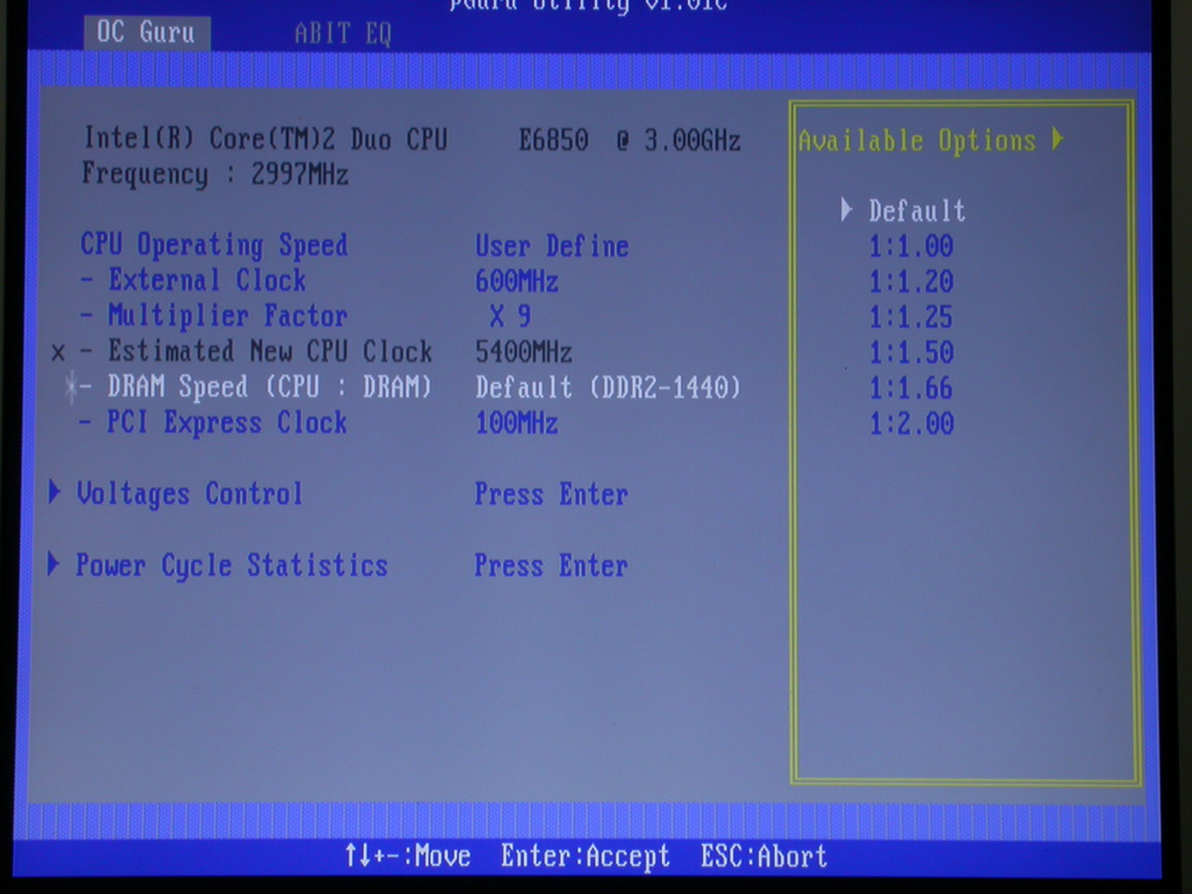The width and height of the screenshot is (1192, 894).
Task: Select the Multiplier Factor setting
Action: click(227, 317)
